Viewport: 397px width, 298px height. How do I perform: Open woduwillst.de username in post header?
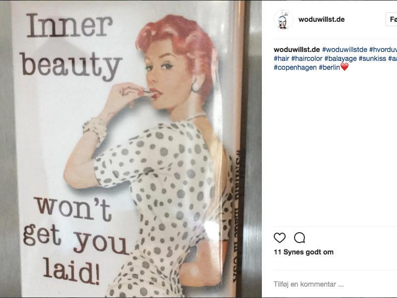click(322, 19)
